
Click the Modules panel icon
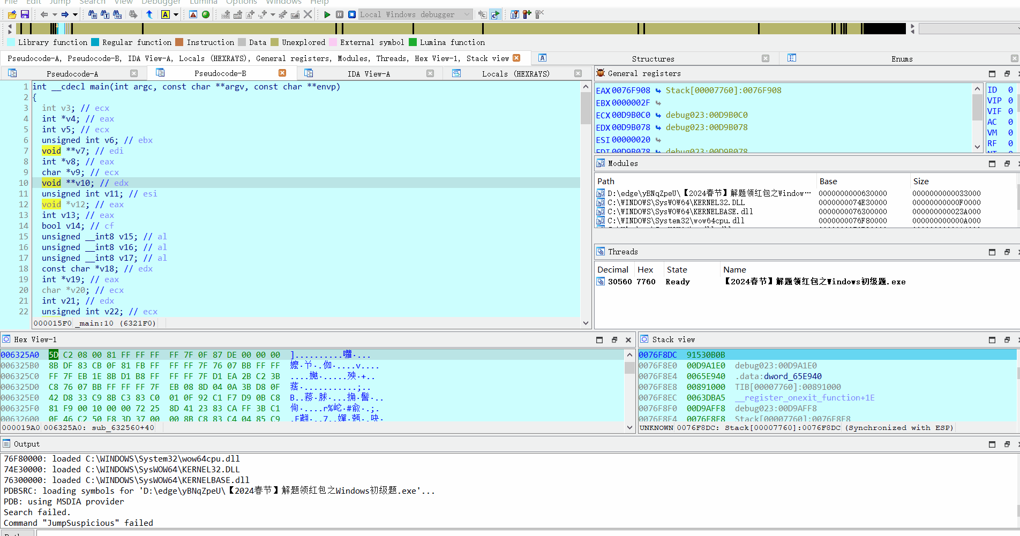(601, 163)
